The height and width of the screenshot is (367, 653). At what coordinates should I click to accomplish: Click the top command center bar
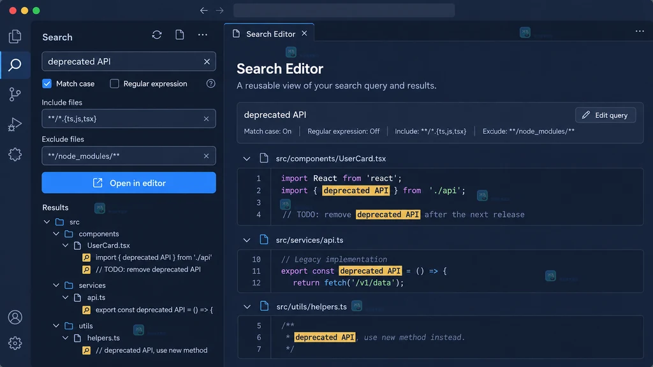pyautogui.click(x=344, y=10)
